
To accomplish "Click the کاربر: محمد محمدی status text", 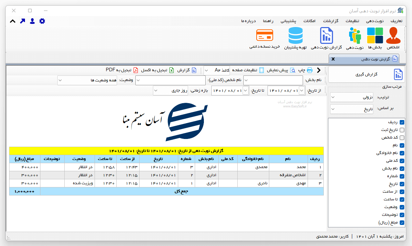I will coord(332,237).
